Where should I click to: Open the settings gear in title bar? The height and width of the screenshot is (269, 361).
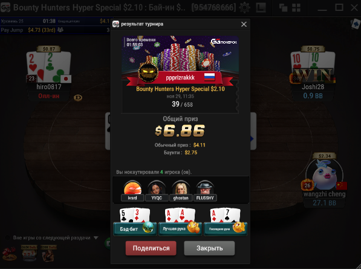[244, 8]
